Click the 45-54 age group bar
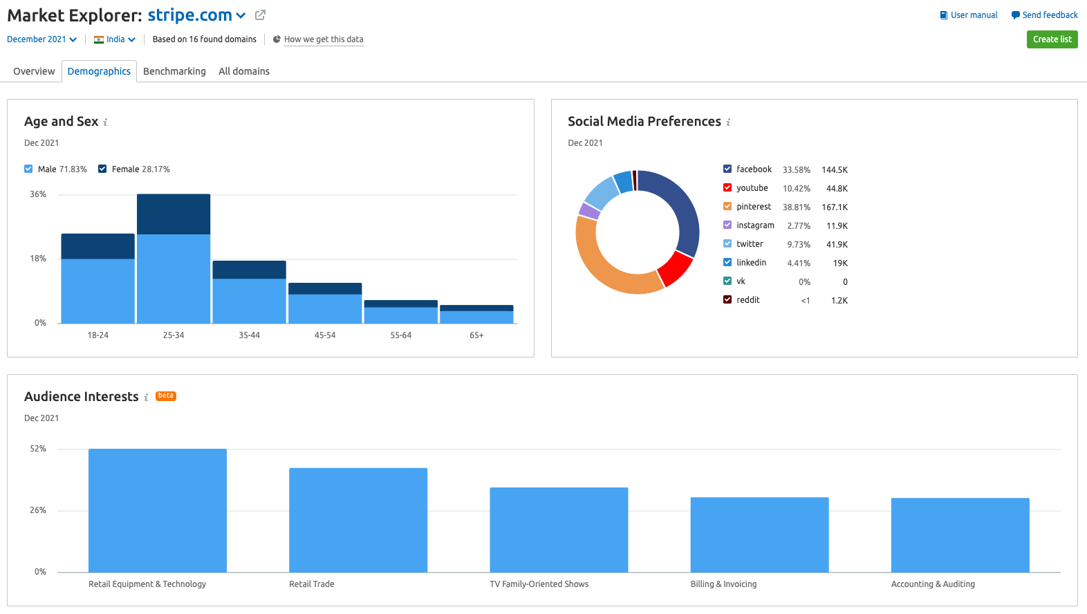Screen dimensions: 1087x614 [x=325, y=303]
